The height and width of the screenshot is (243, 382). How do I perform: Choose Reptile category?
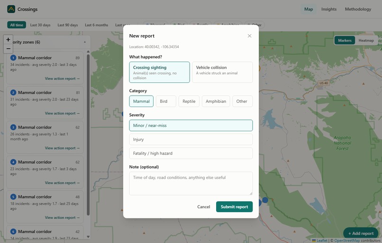(x=189, y=101)
